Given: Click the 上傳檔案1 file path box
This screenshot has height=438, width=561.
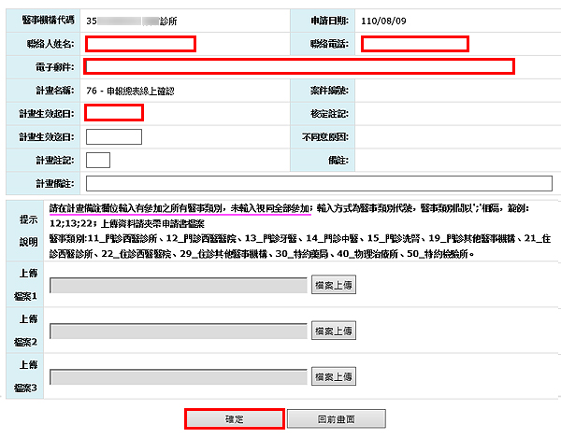Looking at the screenshot, I should 178,286.
